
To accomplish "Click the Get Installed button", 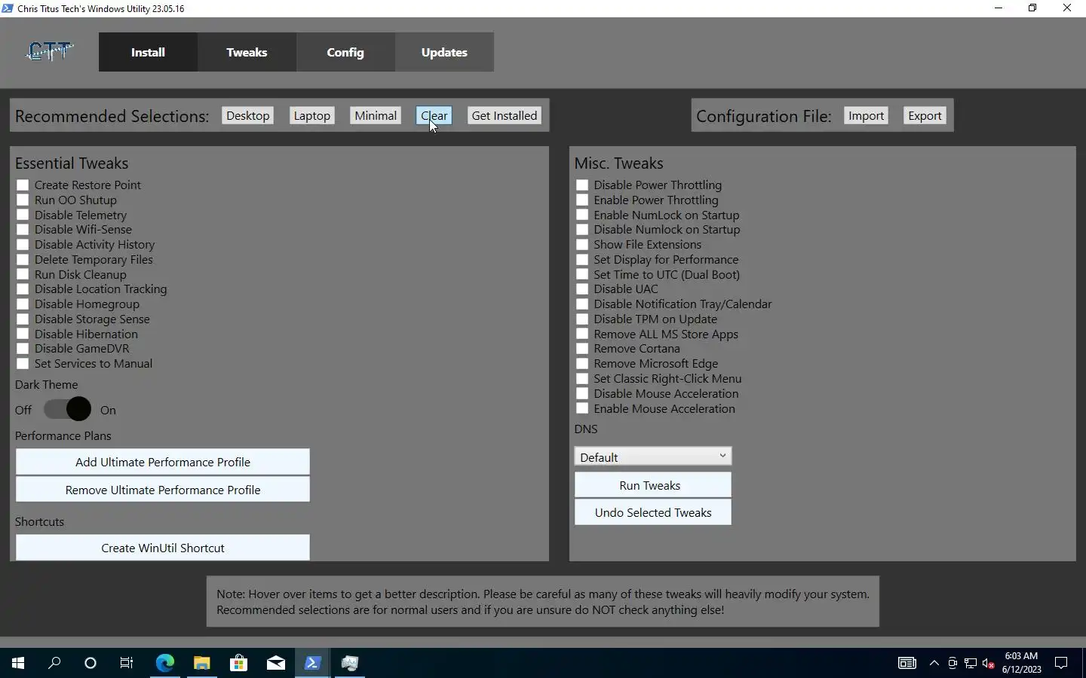I will (505, 115).
